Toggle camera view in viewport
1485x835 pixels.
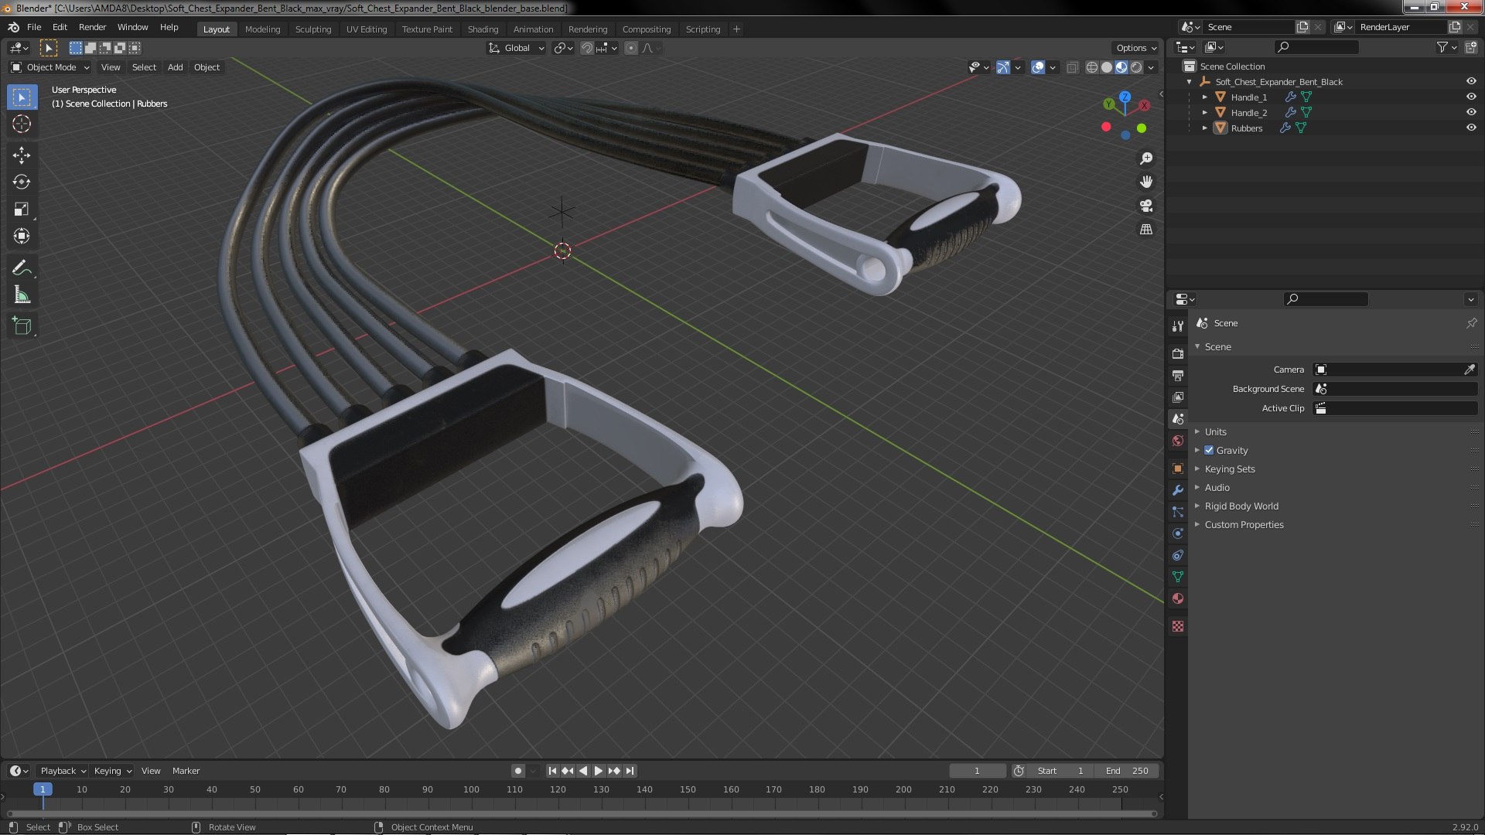[x=1146, y=206]
